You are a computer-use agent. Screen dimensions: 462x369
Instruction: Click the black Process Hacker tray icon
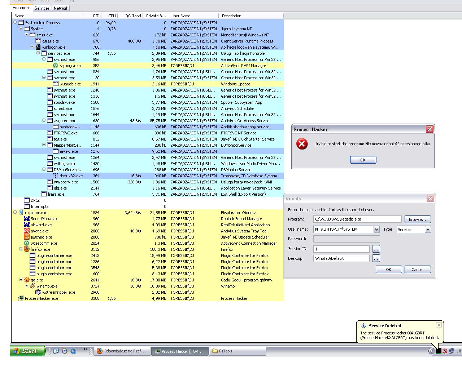click(438, 351)
